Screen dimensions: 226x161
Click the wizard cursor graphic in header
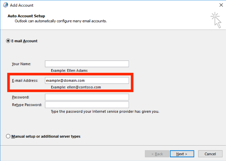click(x=216, y=20)
